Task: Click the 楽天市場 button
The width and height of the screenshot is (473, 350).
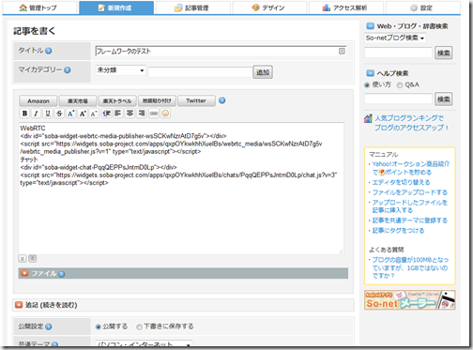Action: [78, 101]
